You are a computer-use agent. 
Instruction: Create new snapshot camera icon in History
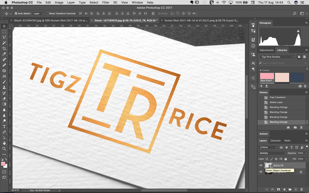(295, 127)
